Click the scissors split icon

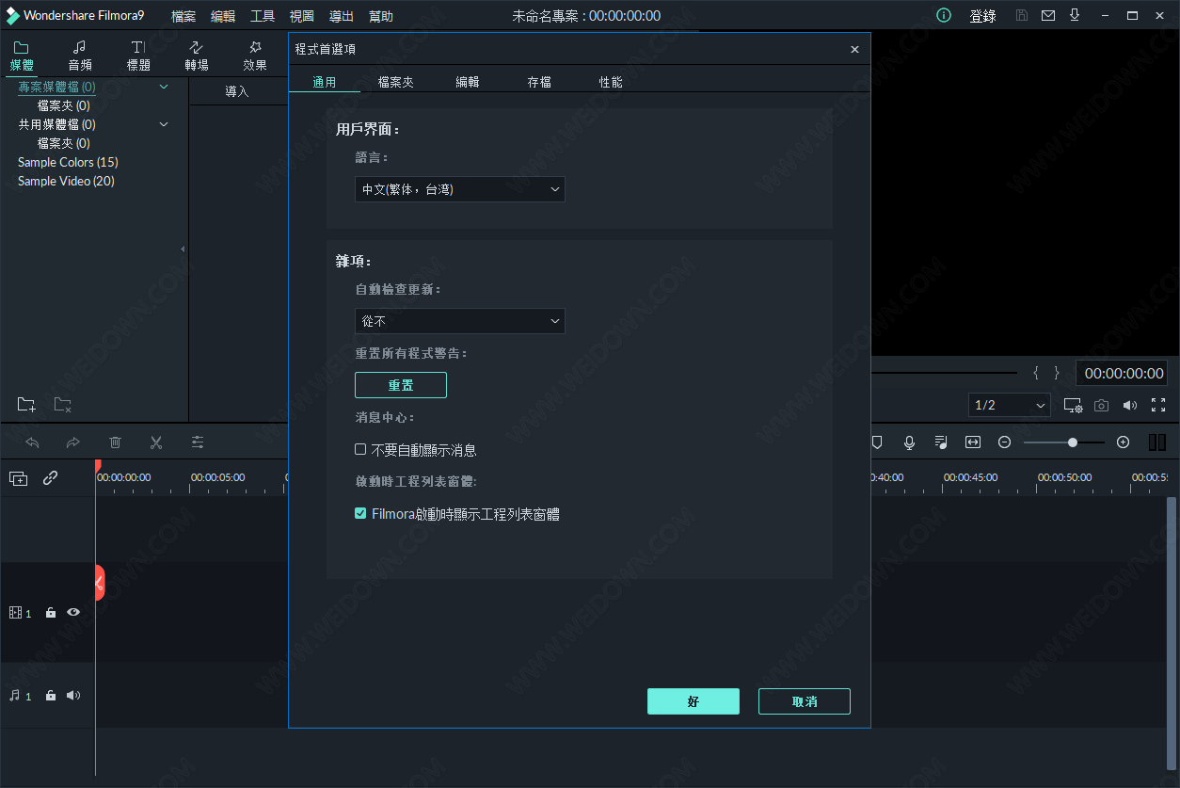point(156,442)
